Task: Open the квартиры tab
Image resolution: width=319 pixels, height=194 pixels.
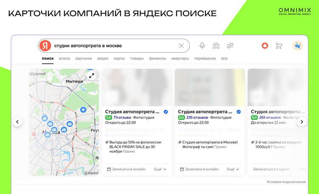Action: click(x=180, y=58)
